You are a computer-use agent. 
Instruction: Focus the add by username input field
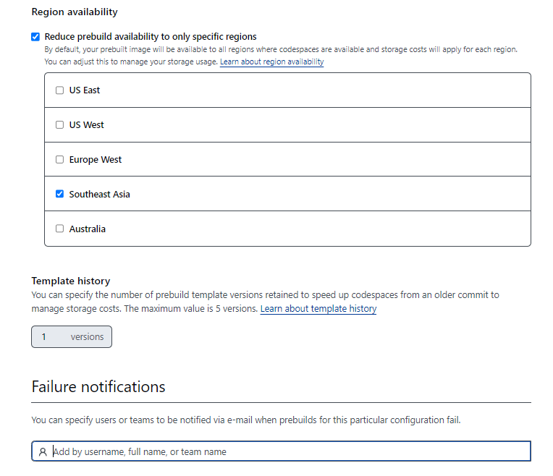(x=290, y=452)
